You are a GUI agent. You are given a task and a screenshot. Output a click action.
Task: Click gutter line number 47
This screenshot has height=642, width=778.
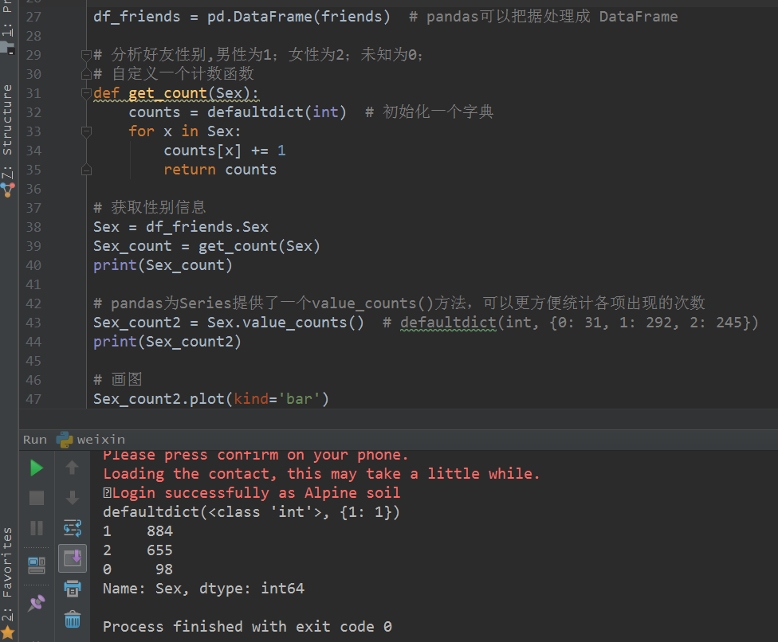click(33, 399)
